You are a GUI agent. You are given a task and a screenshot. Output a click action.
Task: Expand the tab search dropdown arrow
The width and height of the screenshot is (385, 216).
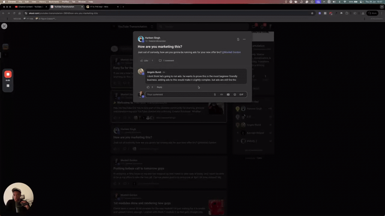[x=382, y=7]
